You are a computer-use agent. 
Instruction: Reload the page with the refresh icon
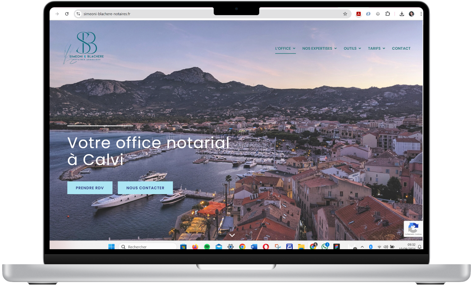(x=67, y=14)
